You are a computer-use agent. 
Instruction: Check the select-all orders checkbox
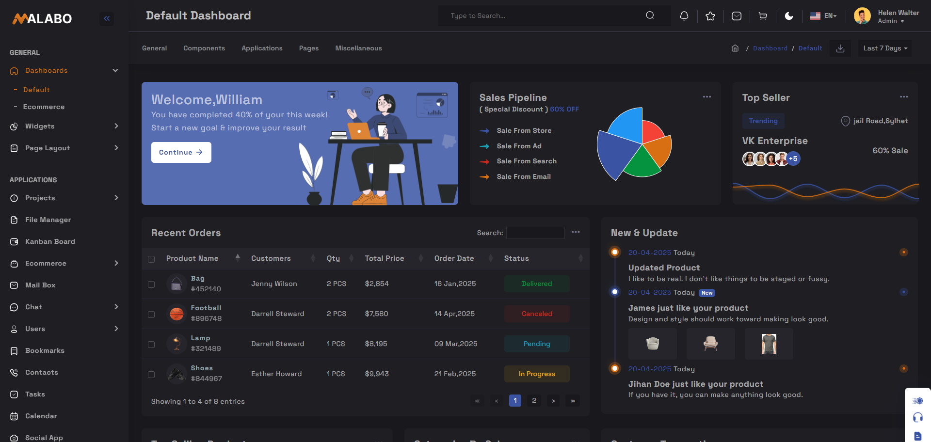(151, 259)
